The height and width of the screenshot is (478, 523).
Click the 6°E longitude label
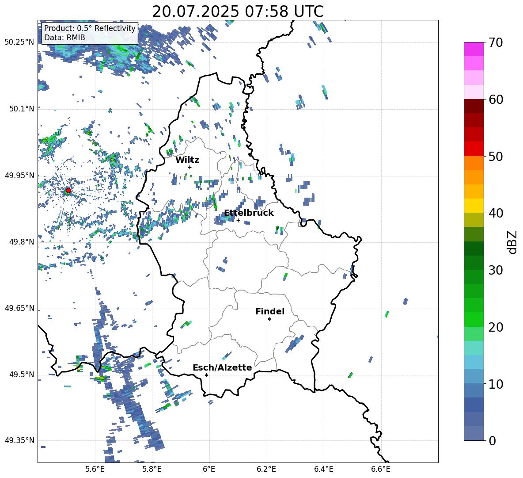click(209, 469)
